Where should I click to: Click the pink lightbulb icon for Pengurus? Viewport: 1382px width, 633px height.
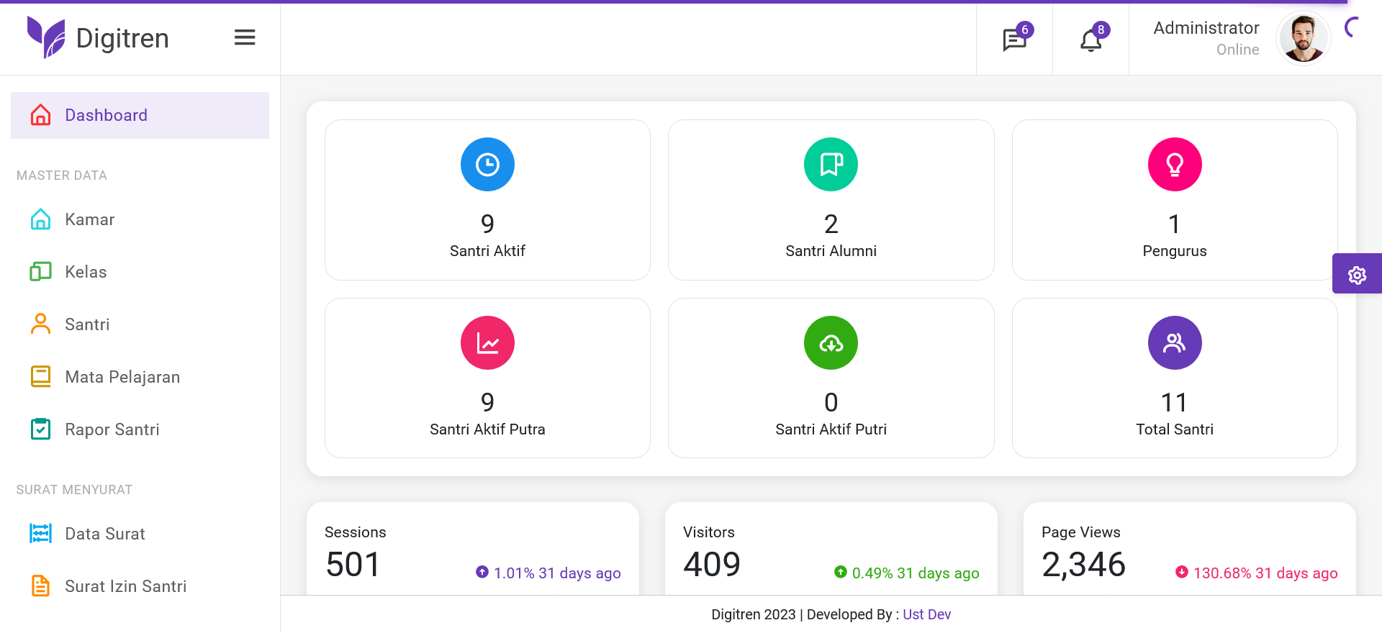pyautogui.click(x=1175, y=165)
